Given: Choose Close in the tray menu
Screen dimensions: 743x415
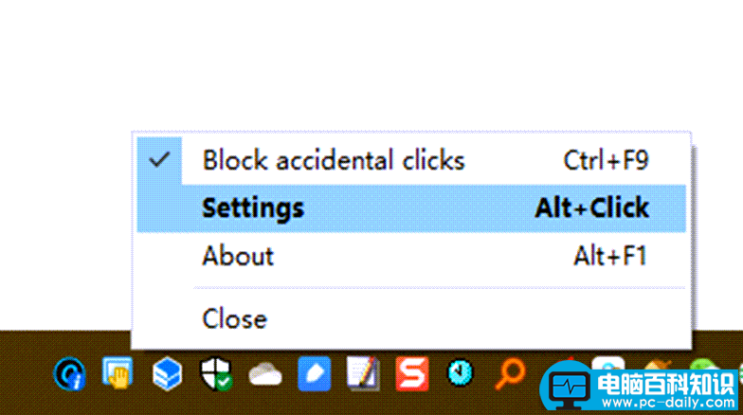Looking at the screenshot, I should click(x=411, y=318).
